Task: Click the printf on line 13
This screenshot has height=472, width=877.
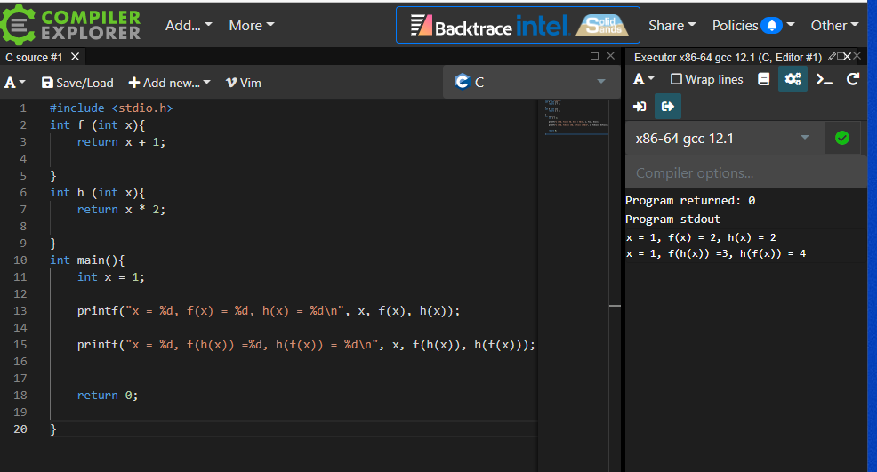Action: [269, 311]
